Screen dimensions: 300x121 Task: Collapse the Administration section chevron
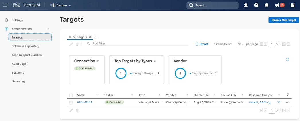(x=48, y=29)
